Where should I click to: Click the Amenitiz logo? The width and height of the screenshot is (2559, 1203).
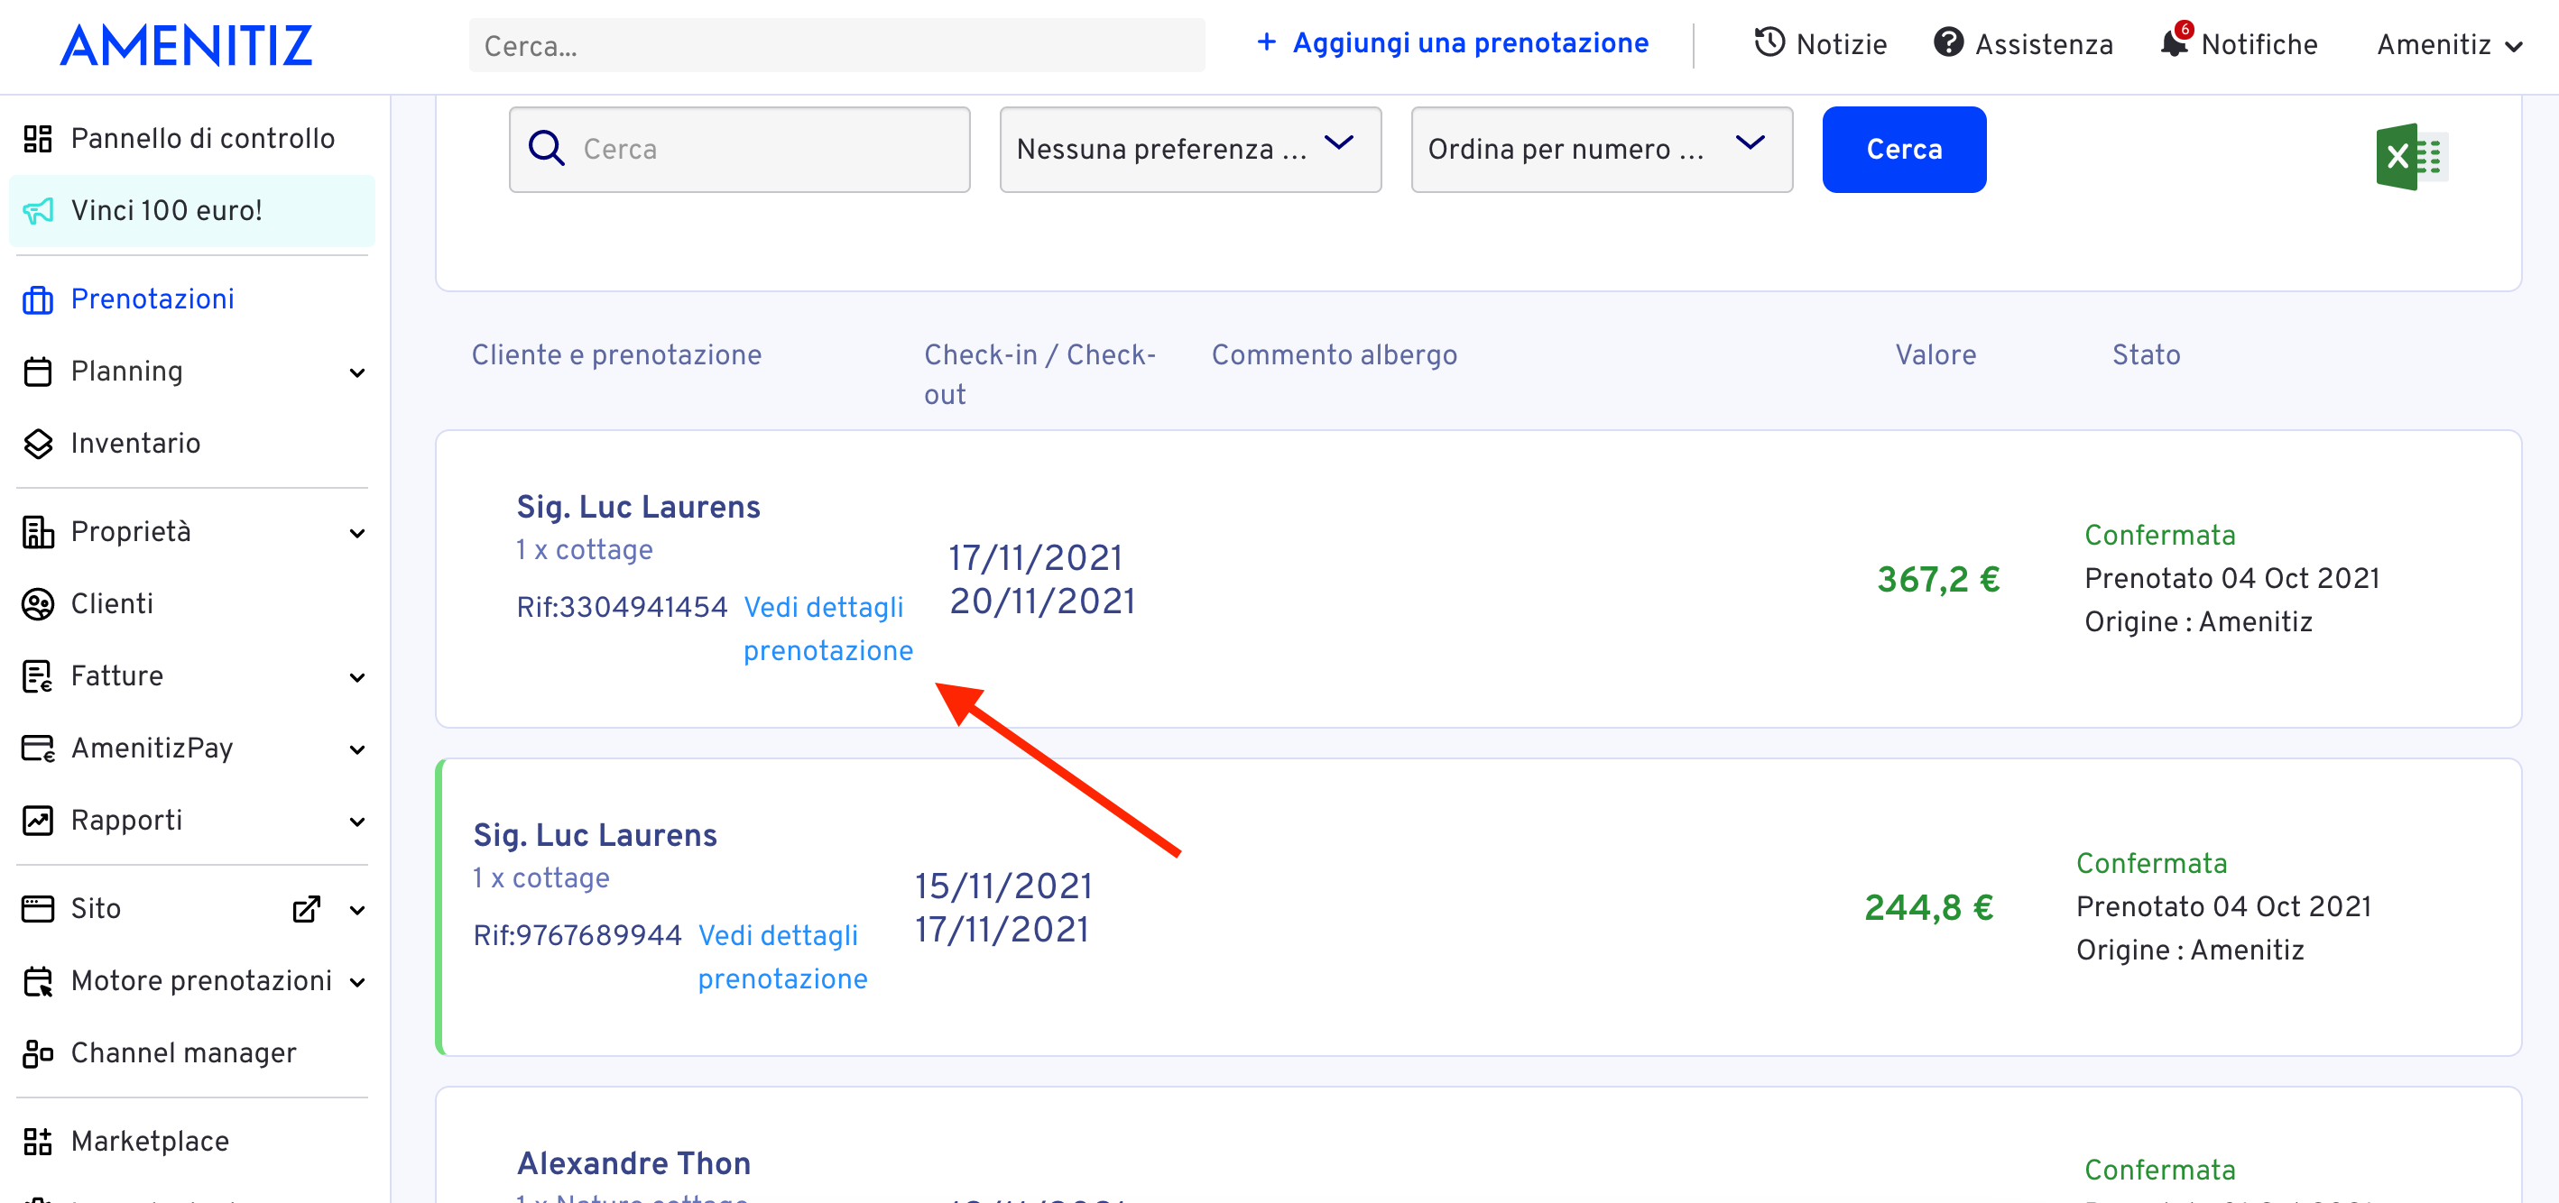pos(186,46)
